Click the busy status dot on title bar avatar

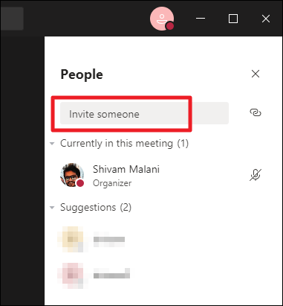(170, 25)
